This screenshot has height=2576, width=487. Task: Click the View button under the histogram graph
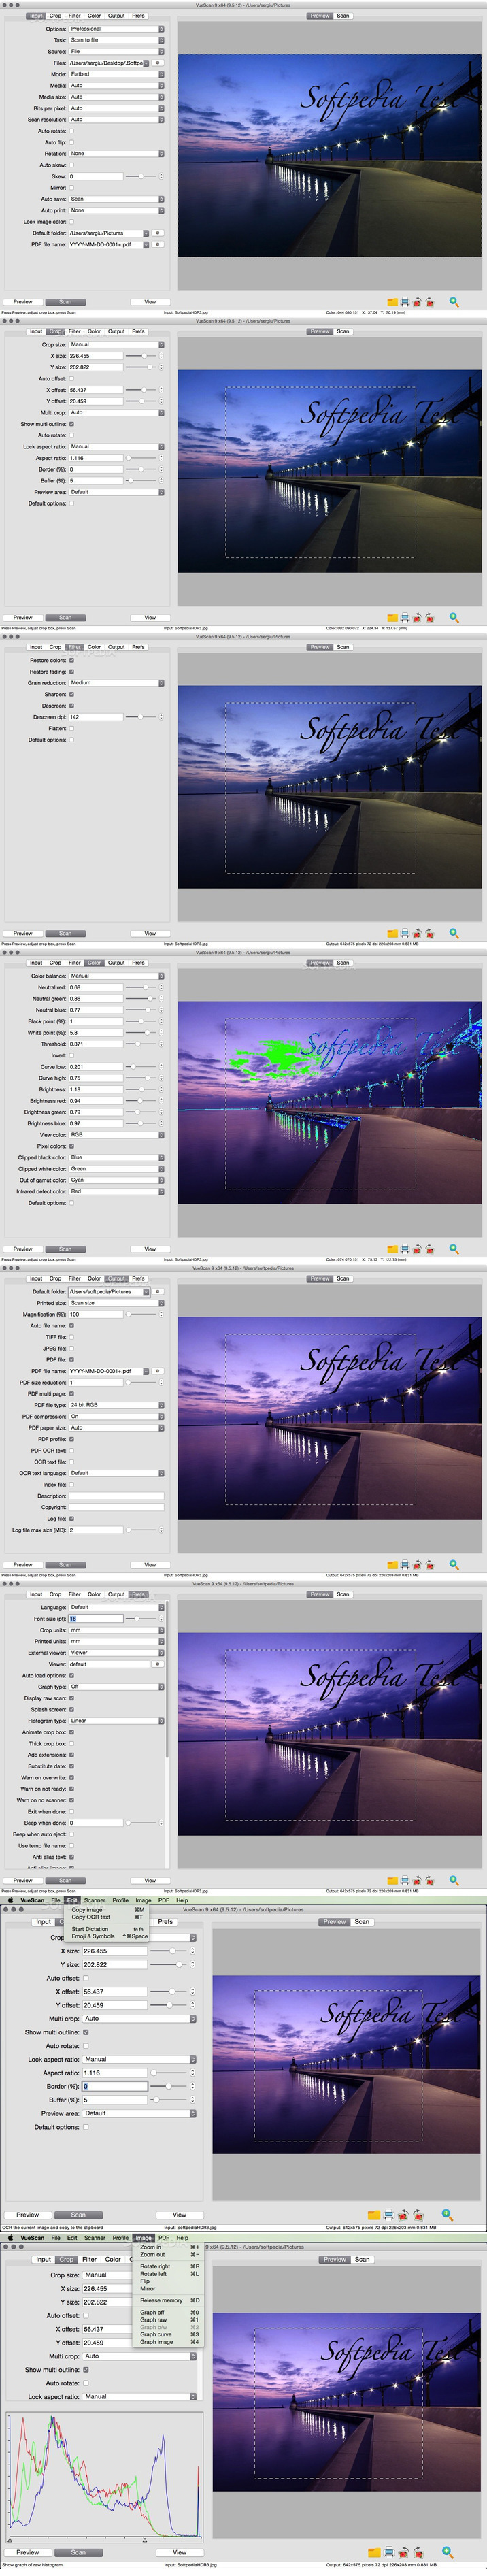tap(179, 2552)
